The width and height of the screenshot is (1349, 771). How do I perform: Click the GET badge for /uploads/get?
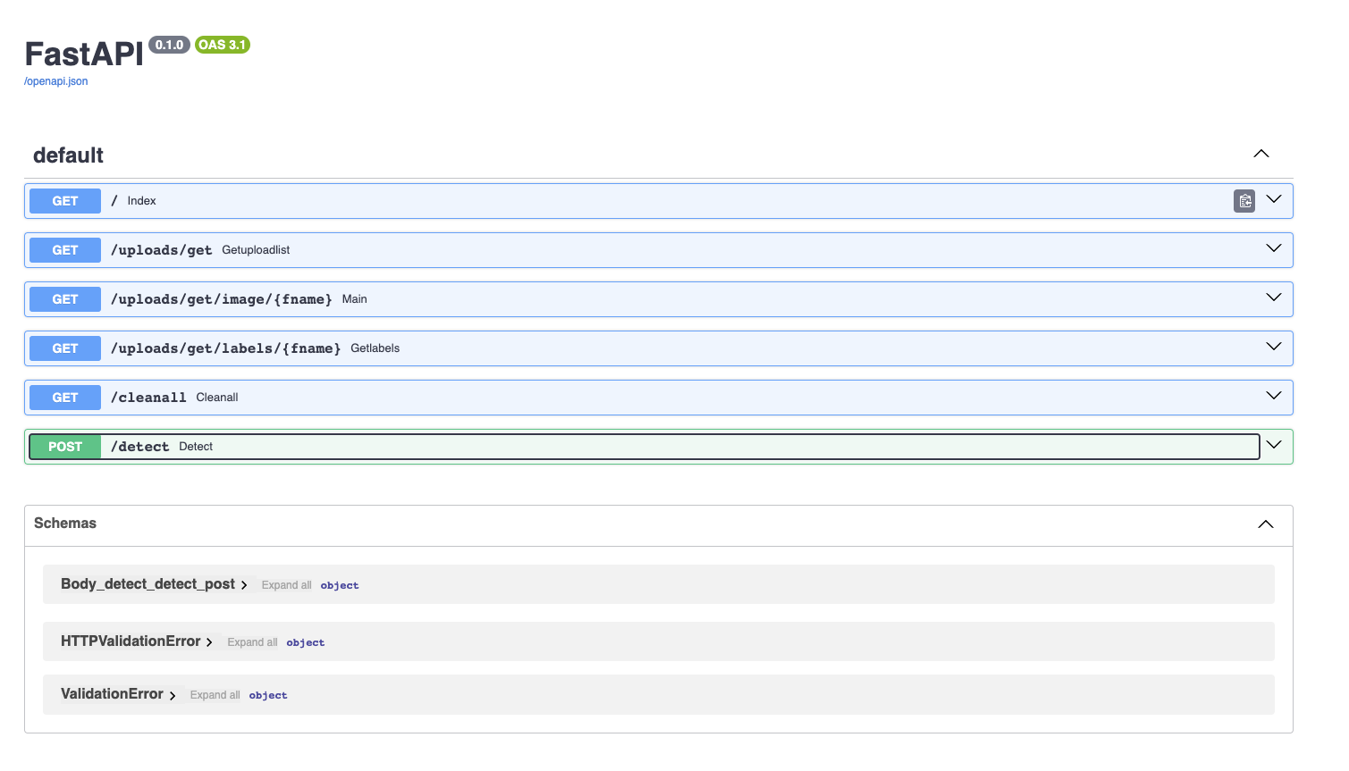click(x=65, y=250)
